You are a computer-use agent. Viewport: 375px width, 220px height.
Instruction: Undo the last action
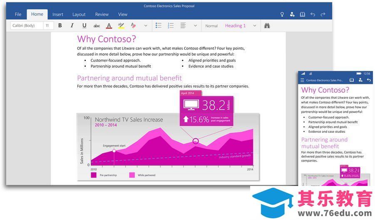tap(313, 14)
